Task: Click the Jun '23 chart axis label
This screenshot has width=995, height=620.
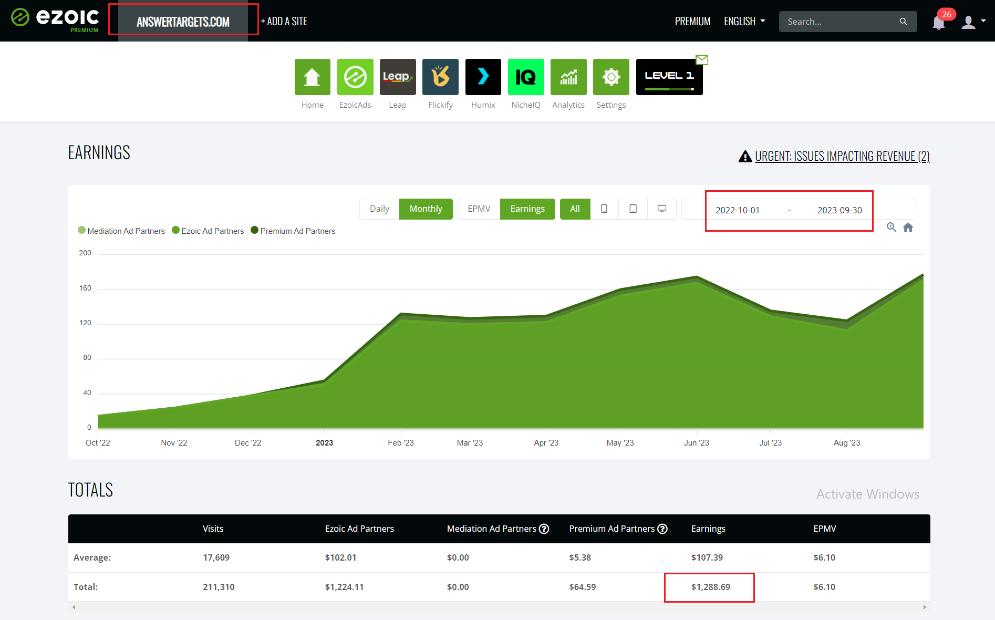Action: (x=697, y=442)
